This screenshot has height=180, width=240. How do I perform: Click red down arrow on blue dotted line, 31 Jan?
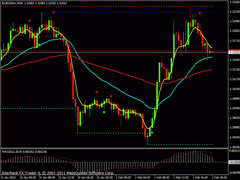click(x=53, y=12)
